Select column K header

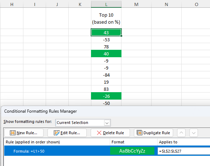pyautogui.click(x=80, y=4)
